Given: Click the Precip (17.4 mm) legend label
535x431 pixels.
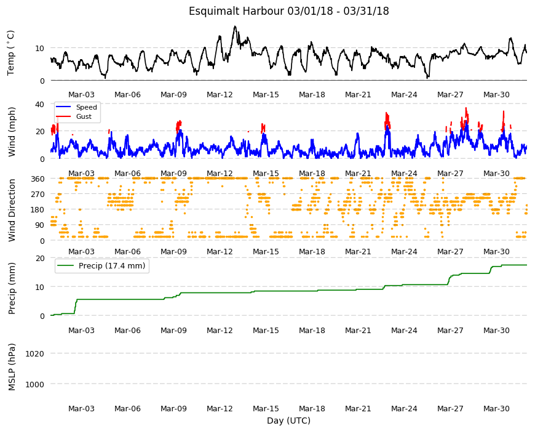Looking at the screenshot, I should 112,266.
